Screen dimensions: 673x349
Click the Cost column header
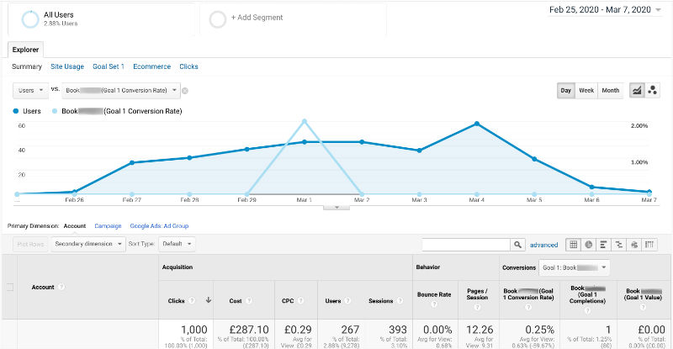(236, 301)
